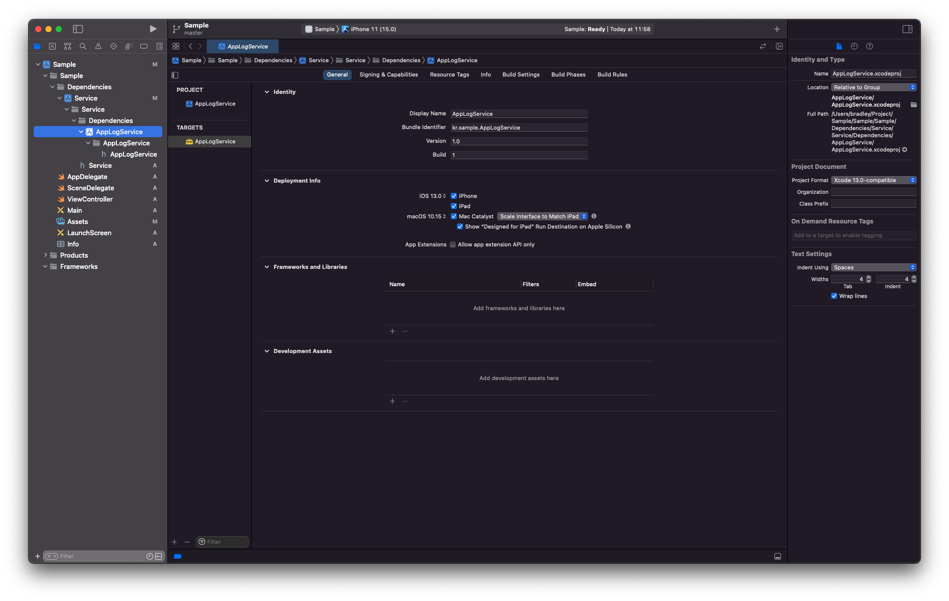Open the related items grid menu
The height and width of the screenshot is (601, 949).
click(176, 46)
